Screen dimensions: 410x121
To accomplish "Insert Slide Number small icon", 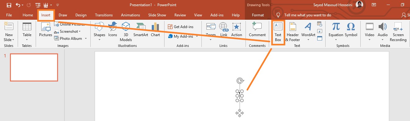I will coord(320,31).
